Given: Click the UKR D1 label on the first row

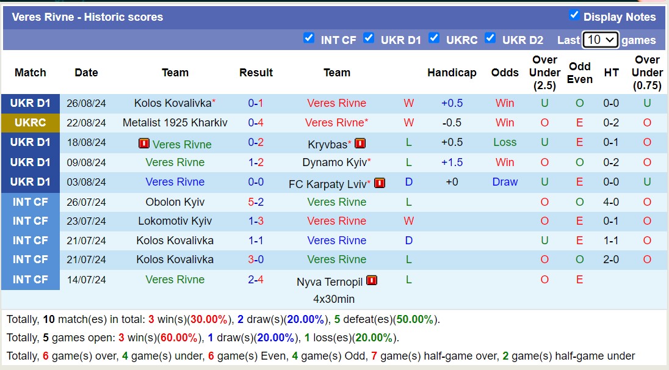Looking at the screenshot, I should point(29,103).
